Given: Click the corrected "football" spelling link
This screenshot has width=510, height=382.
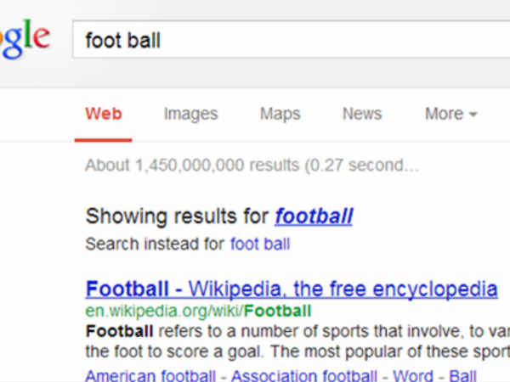Looking at the screenshot, I should (x=313, y=216).
